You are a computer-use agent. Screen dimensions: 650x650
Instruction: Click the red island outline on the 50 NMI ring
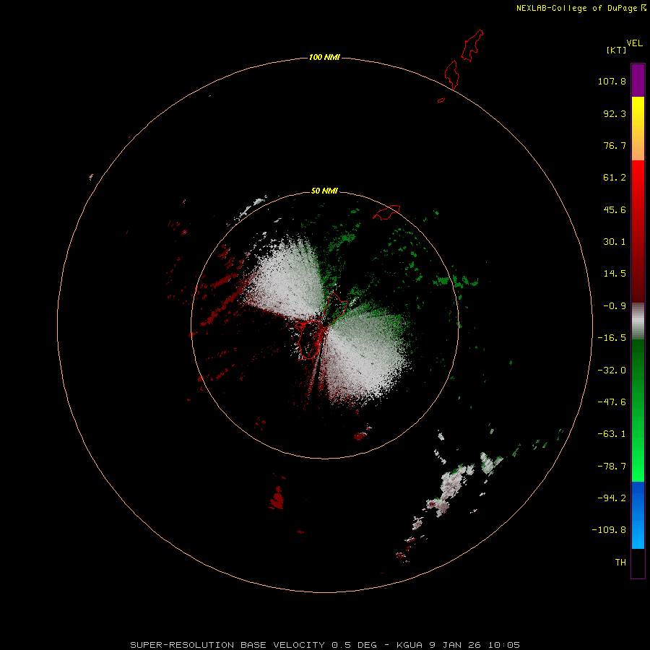point(386,212)
